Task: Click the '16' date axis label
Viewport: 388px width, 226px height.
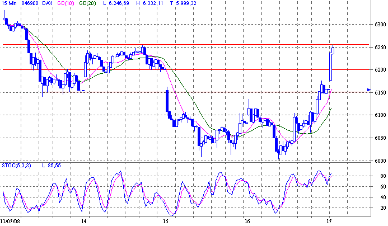Action: [x=247, y=221]
